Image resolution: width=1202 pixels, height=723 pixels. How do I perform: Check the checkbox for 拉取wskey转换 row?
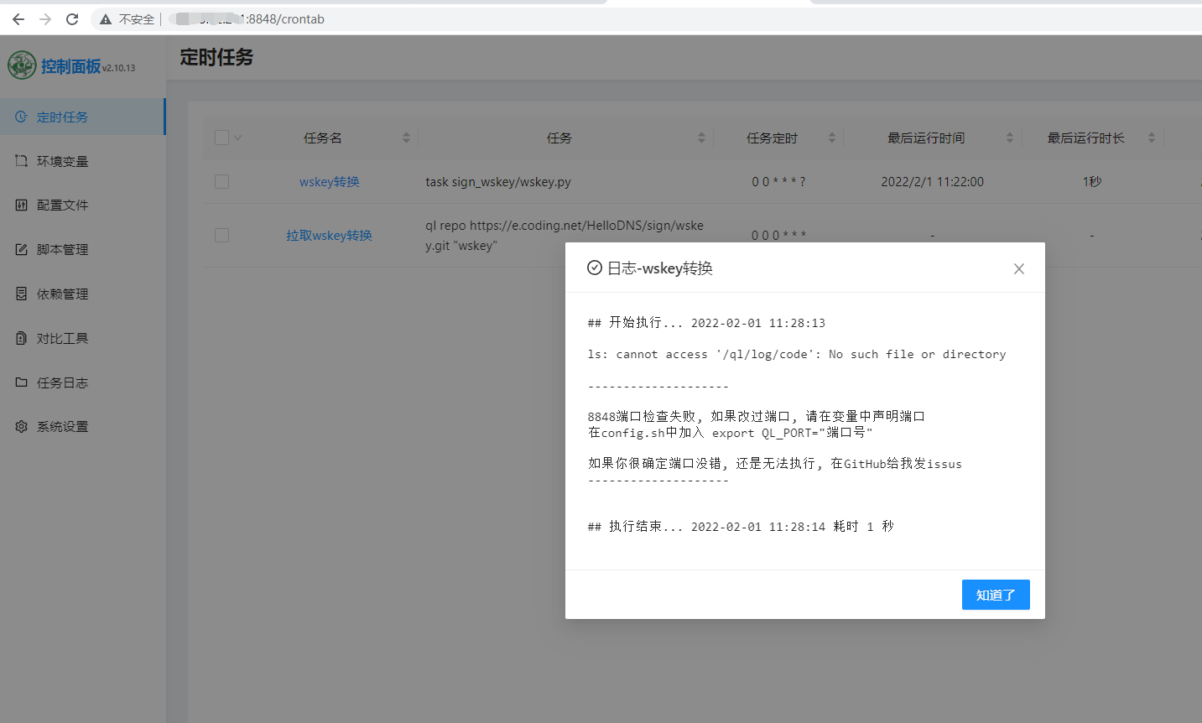coord(221,235)
